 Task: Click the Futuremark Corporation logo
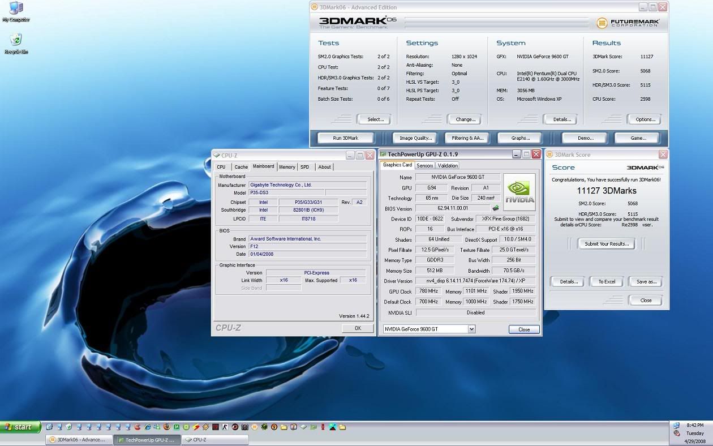click(x=627, y=23)
